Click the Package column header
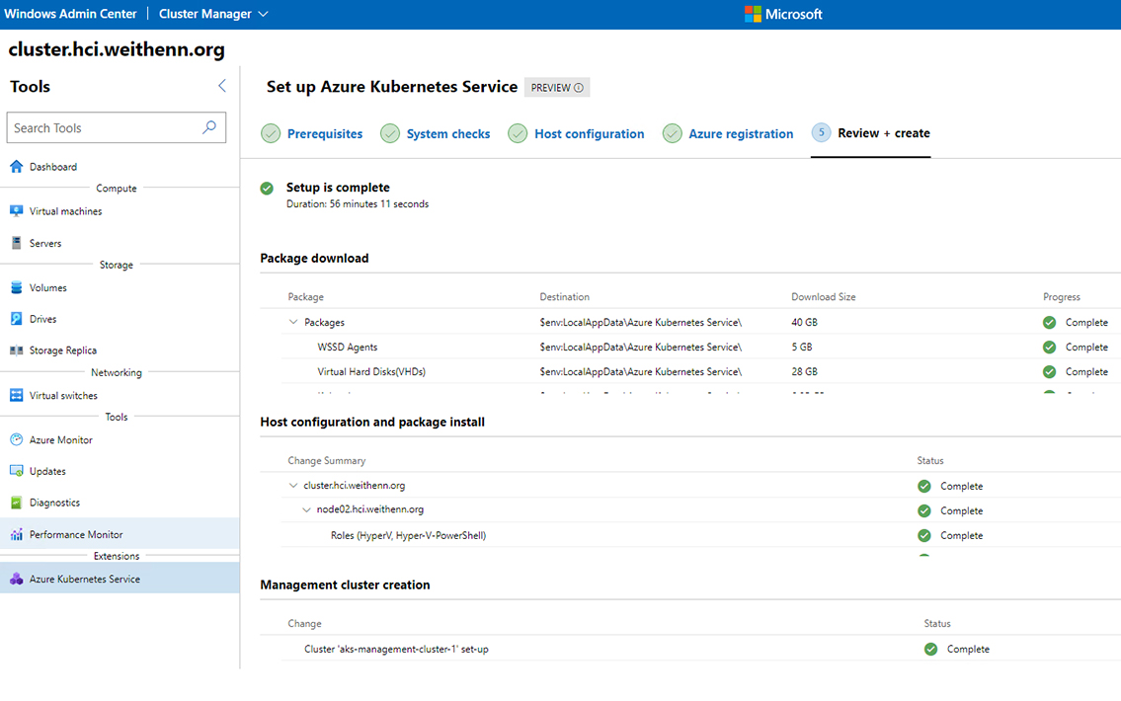This screenshot has height=701, width=1121. [x=305, y=296]
